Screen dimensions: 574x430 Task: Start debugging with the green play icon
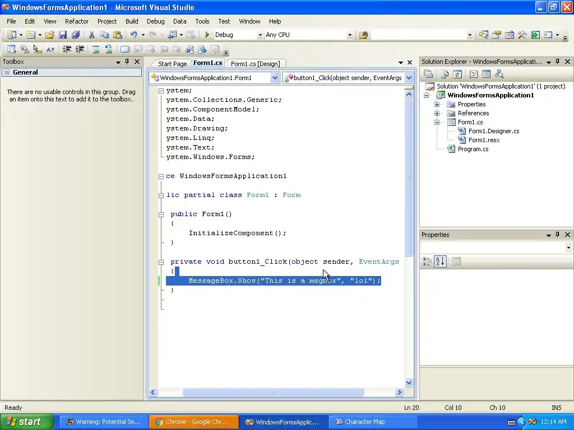point(207,35)
